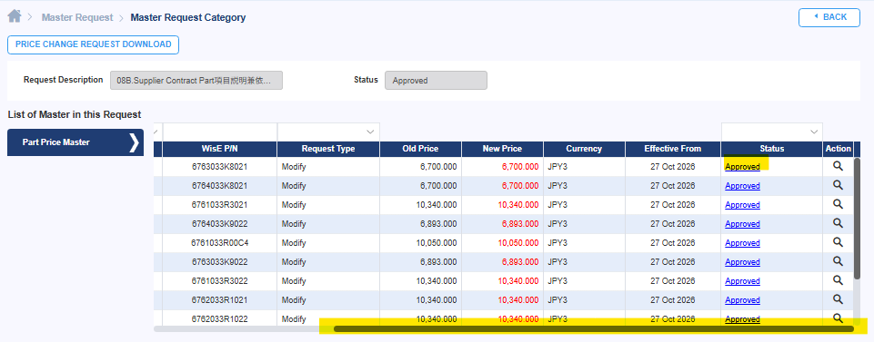This screenshot has width=874, height=342.
Task: Sort by Currency column header
Action: click(584, 149)
